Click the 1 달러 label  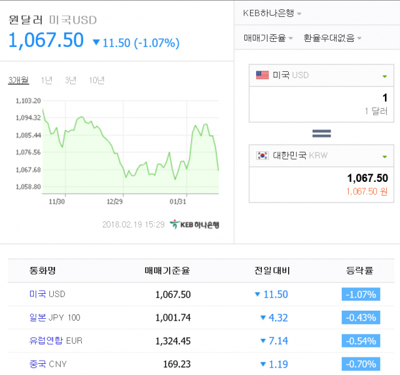[376, 111]
